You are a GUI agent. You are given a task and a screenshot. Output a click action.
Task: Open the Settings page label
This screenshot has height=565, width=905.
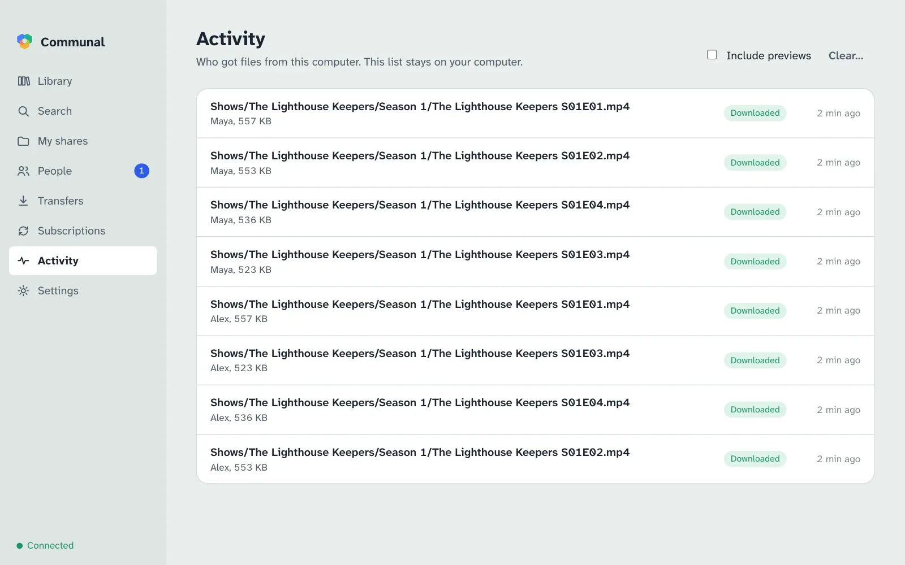coord(58,291)
